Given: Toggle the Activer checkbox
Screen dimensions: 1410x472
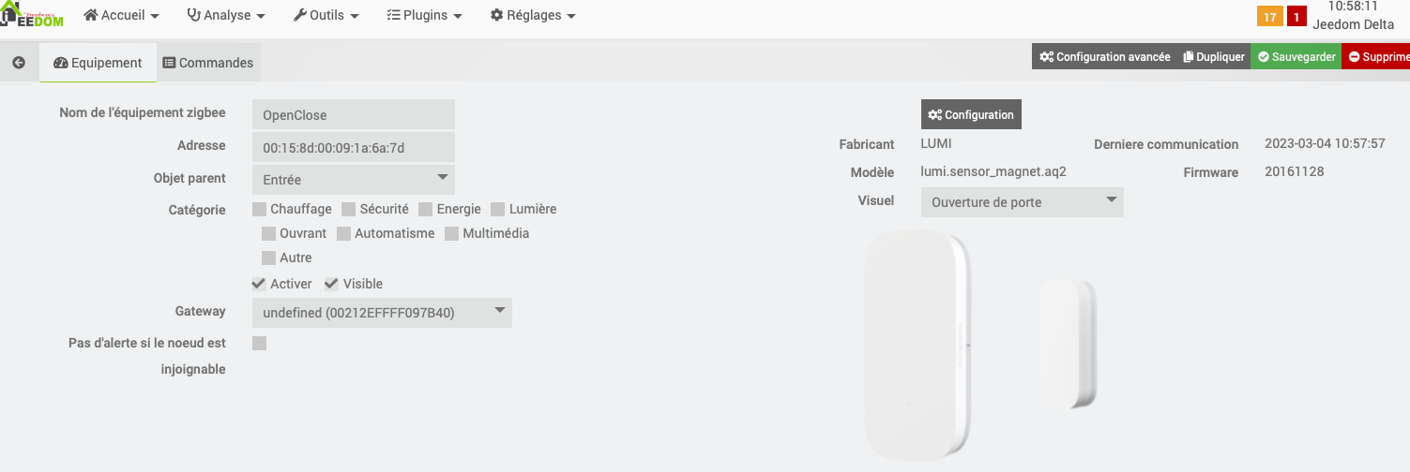Looking at the screenshot, I should point(259,284).
